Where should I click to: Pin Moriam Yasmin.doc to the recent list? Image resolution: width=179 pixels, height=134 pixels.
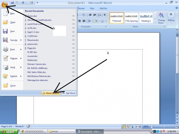[x=73, y=64]
